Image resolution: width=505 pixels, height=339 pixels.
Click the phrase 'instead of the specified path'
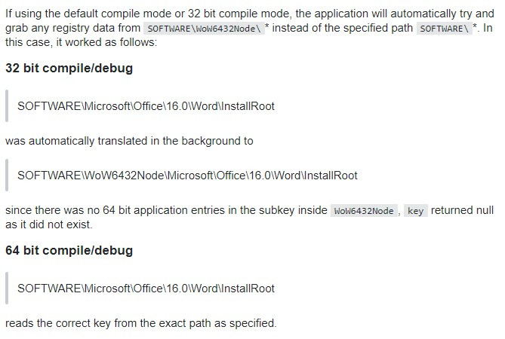[x=343, y=28]
